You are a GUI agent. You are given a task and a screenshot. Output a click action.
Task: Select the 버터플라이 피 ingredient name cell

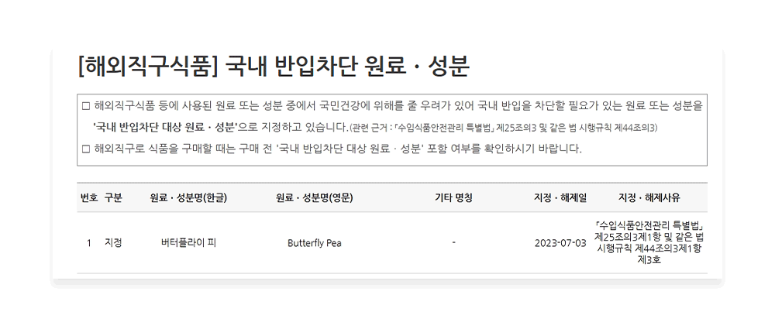pos(188,243)
